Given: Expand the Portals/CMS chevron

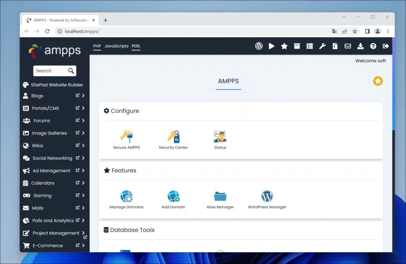Looking at the screenshot, I should pyautogui.click(x=83, y=108).
